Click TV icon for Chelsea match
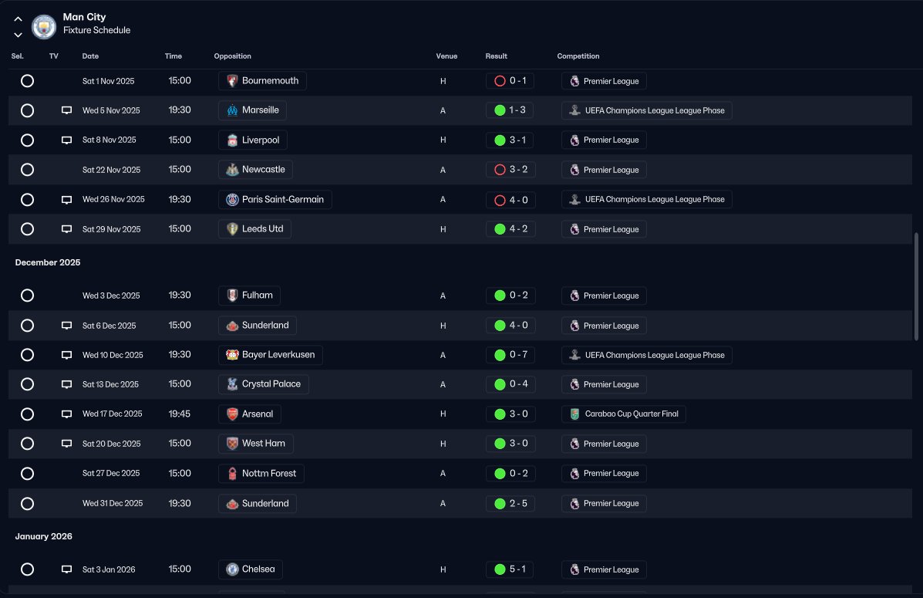The height and width of the screenshot is (598, 923). pyautogui.click(x=66, y=569)
